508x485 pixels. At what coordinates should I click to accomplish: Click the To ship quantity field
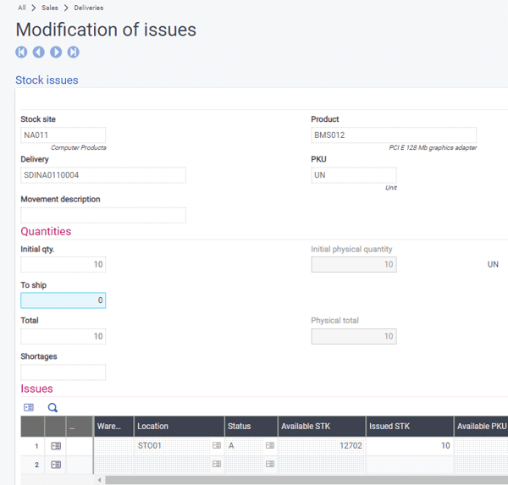pyautogui.click(x=63, y=300)
